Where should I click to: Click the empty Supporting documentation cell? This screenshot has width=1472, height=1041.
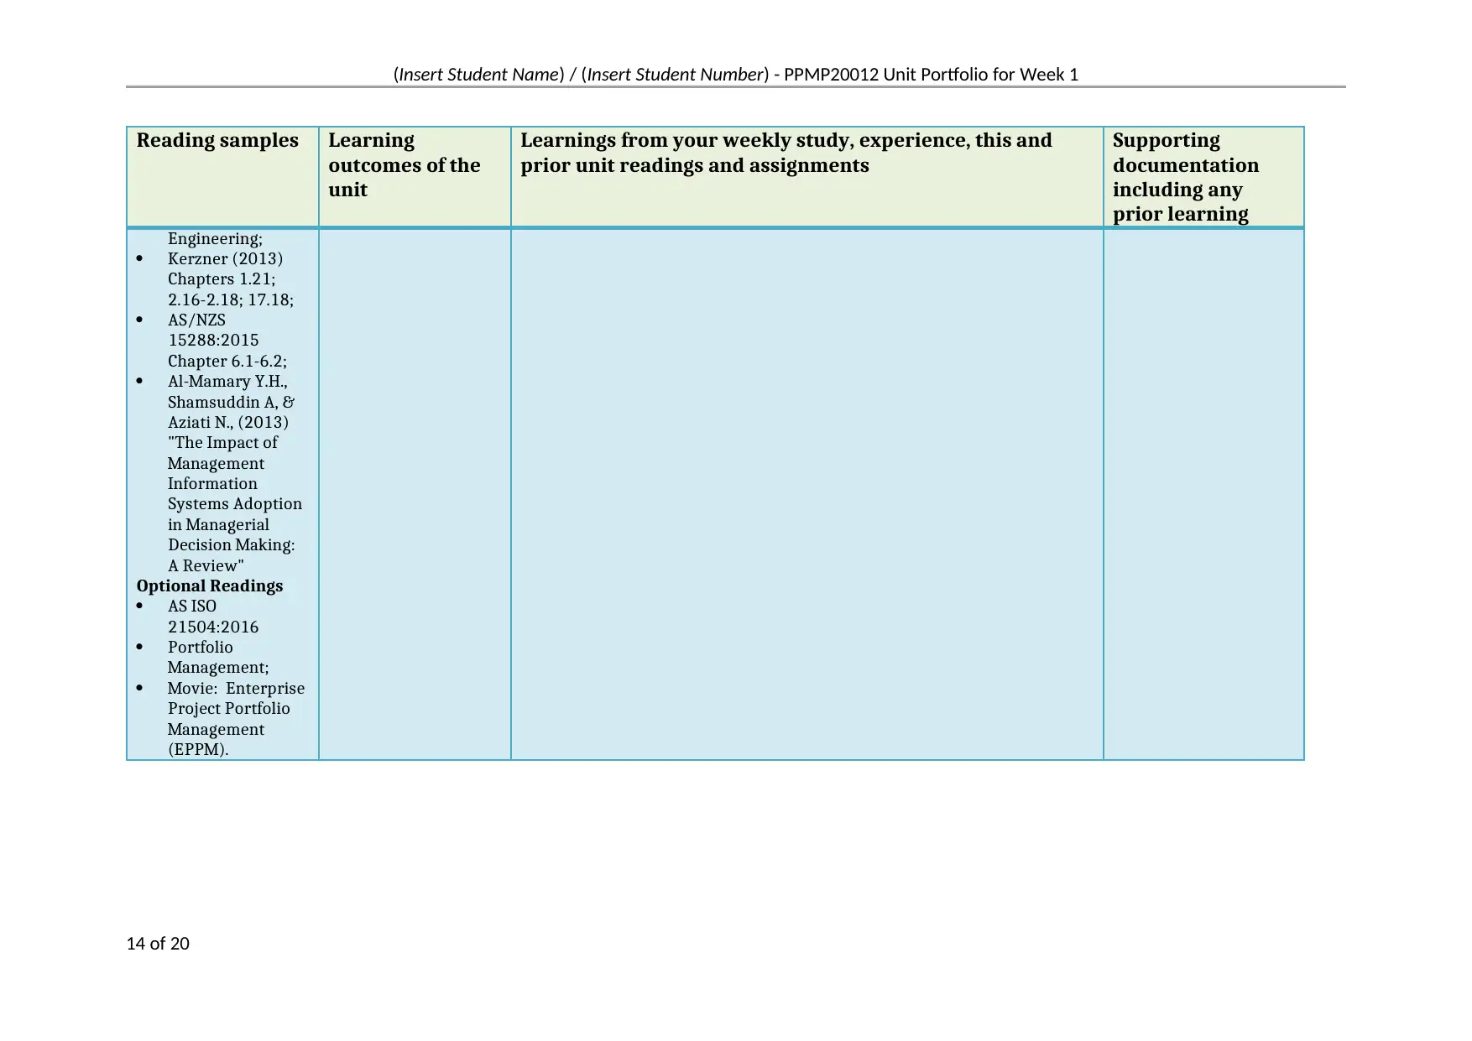pyautogui.click(x=1203, y=494)
